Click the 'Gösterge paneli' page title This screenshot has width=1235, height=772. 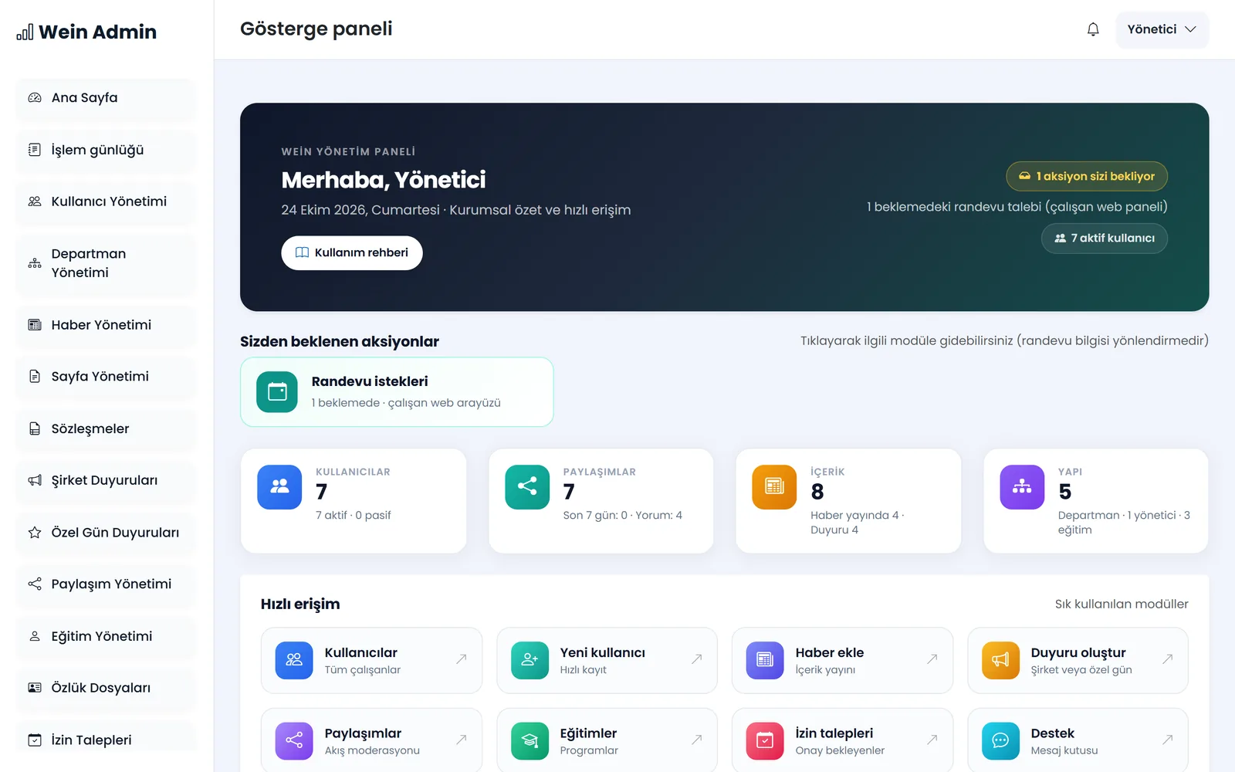pos(316,29)
